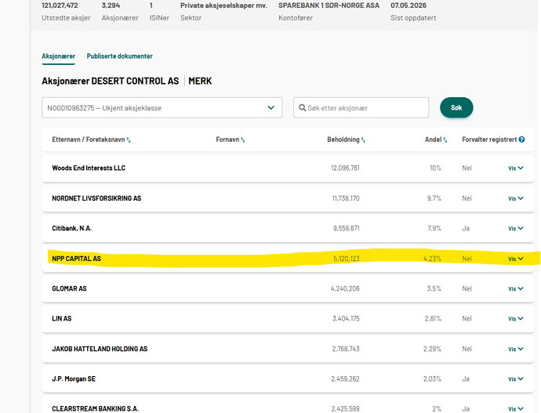Click the Etternavn / Foretaksnavn column header
This screenshot has height=413, width=541.
pos(89,139)
